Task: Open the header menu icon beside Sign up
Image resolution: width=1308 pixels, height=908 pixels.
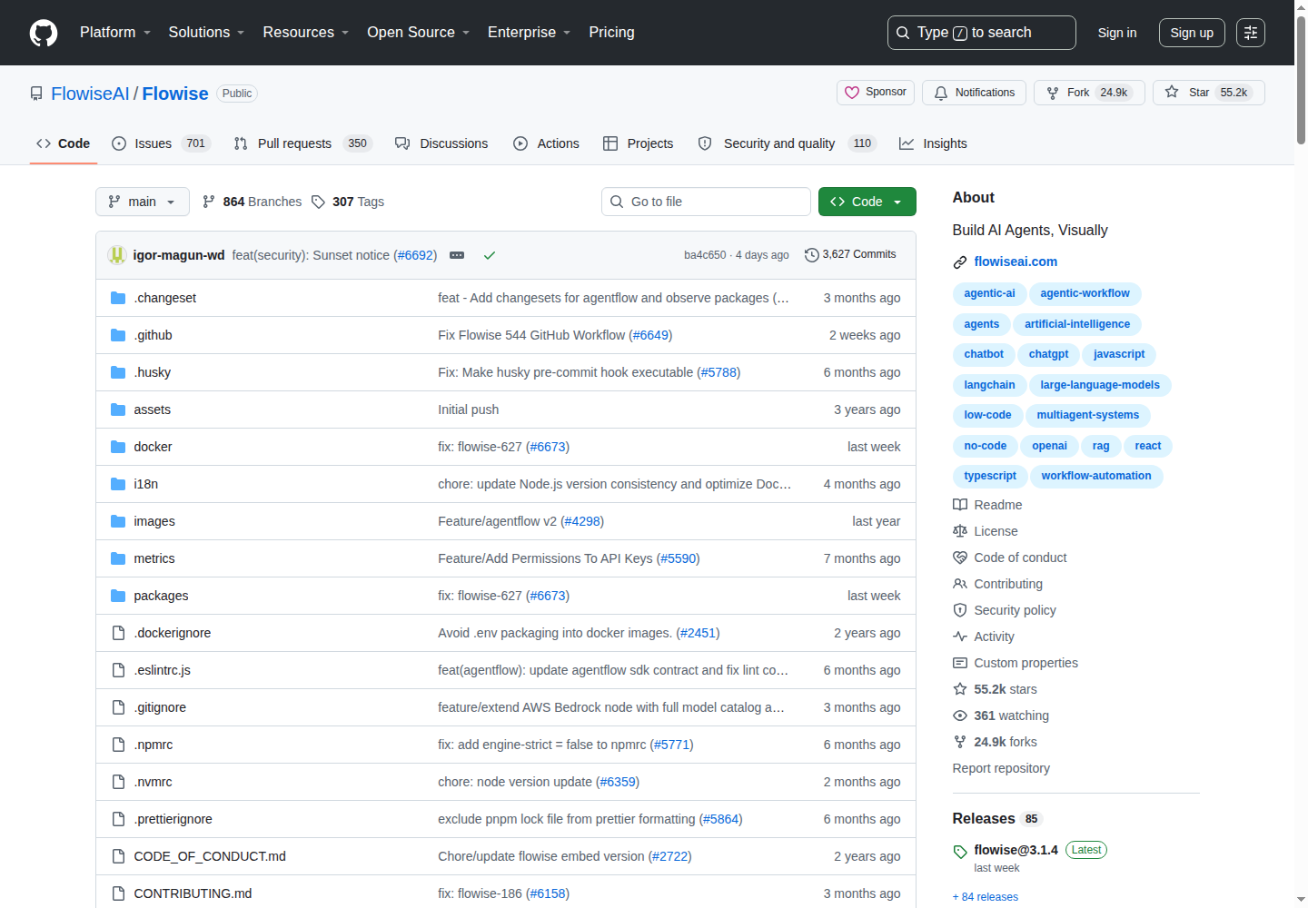Action: pos(1251,33)
